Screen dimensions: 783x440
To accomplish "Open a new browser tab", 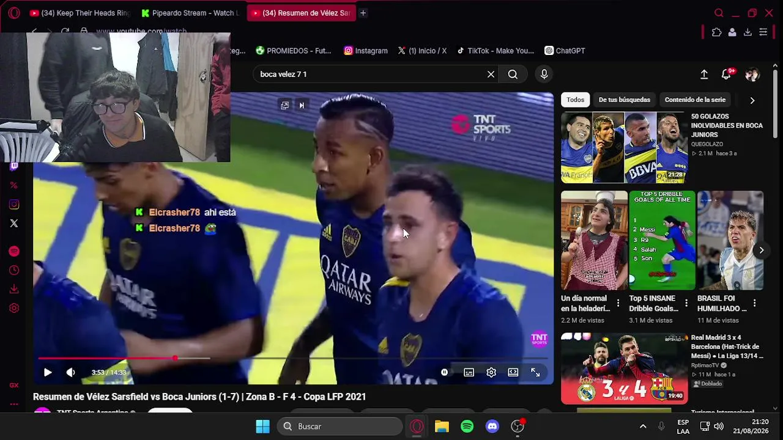I will tap(363, 13).
